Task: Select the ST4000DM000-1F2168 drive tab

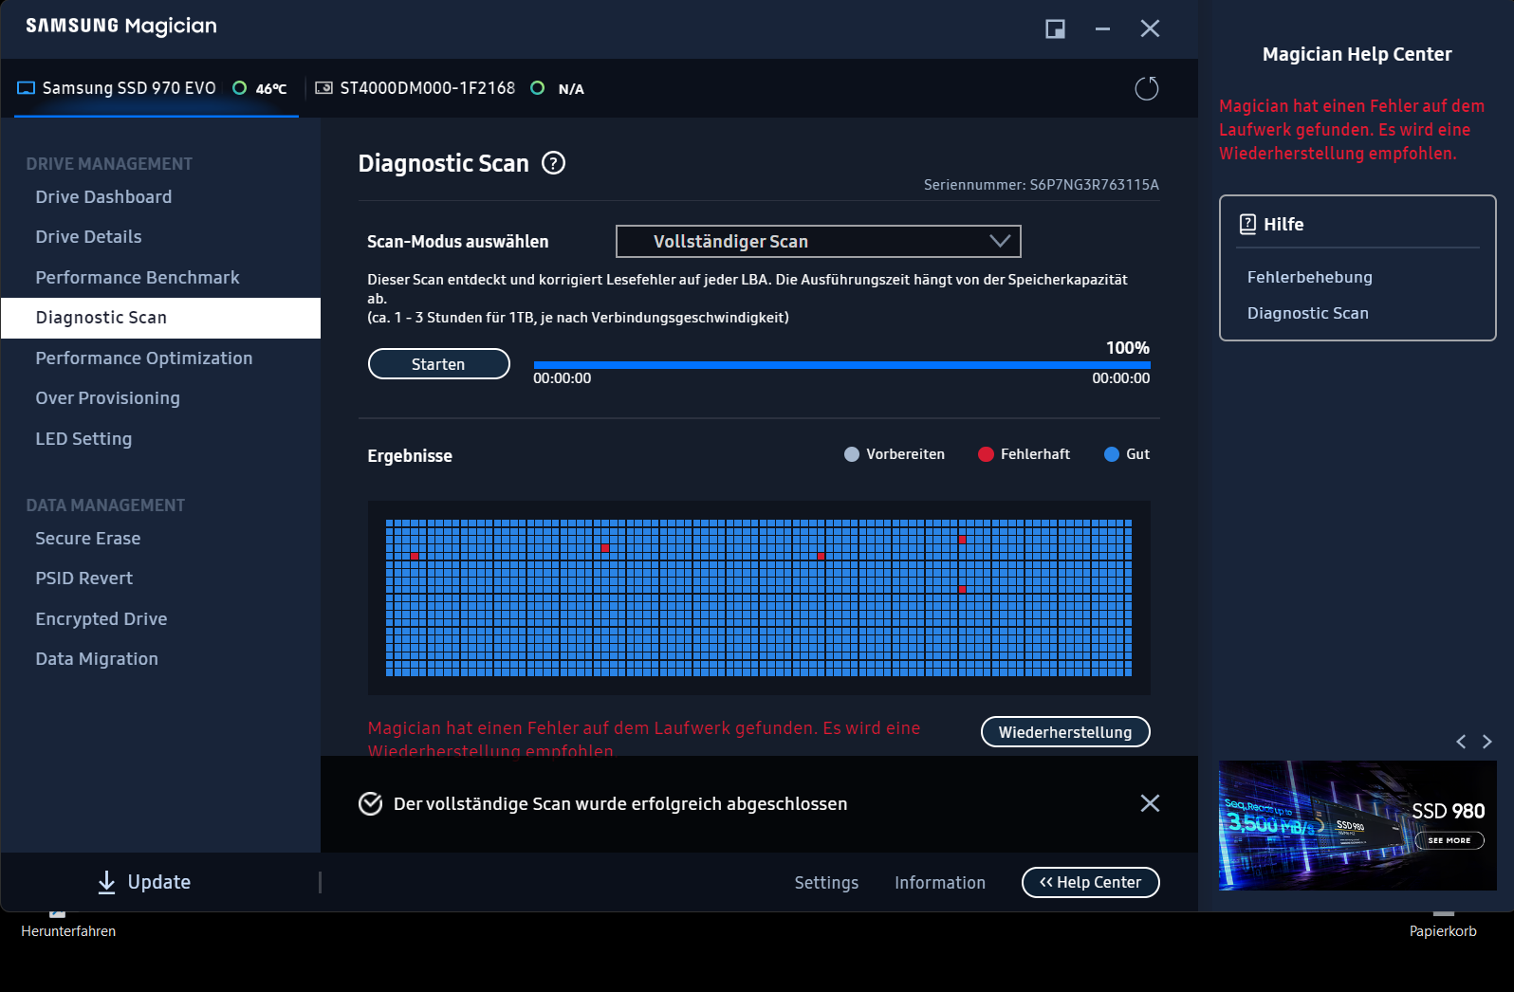Action: tap(450, 88)
